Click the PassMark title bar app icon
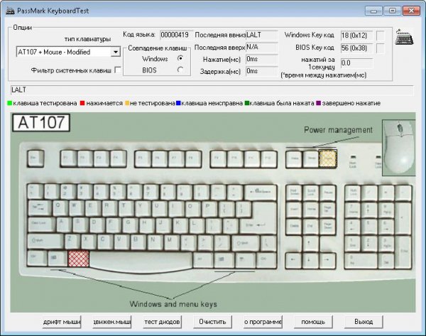 (11, 11)
